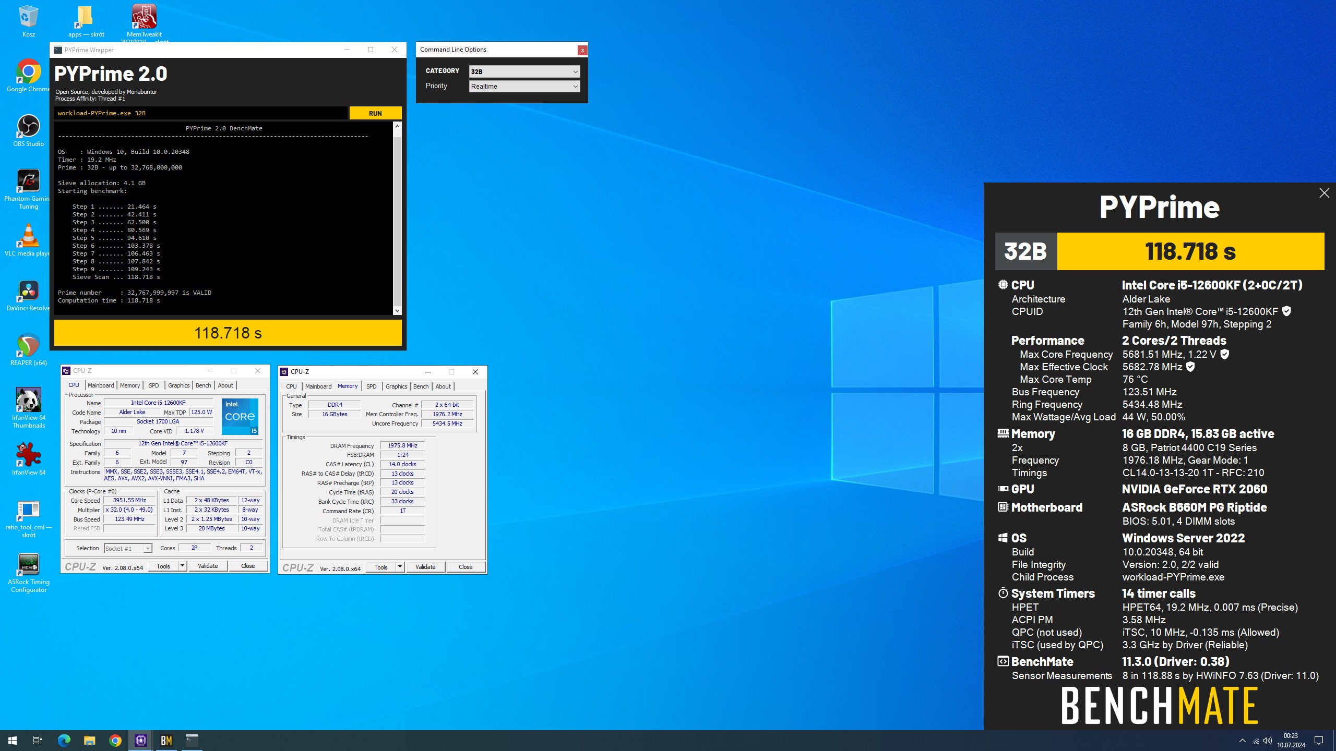Open Graphics tab in left CPU-Z window
This screenshot has width=1336, height=751.
coord(178,385)
